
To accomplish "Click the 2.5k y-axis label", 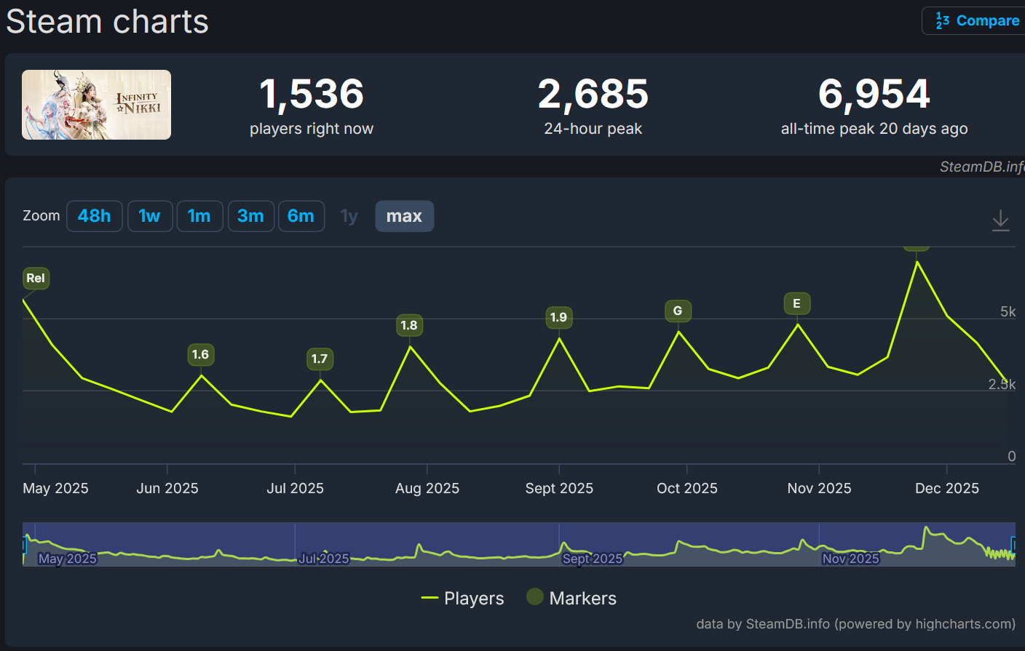I will tap(1002, 384).
